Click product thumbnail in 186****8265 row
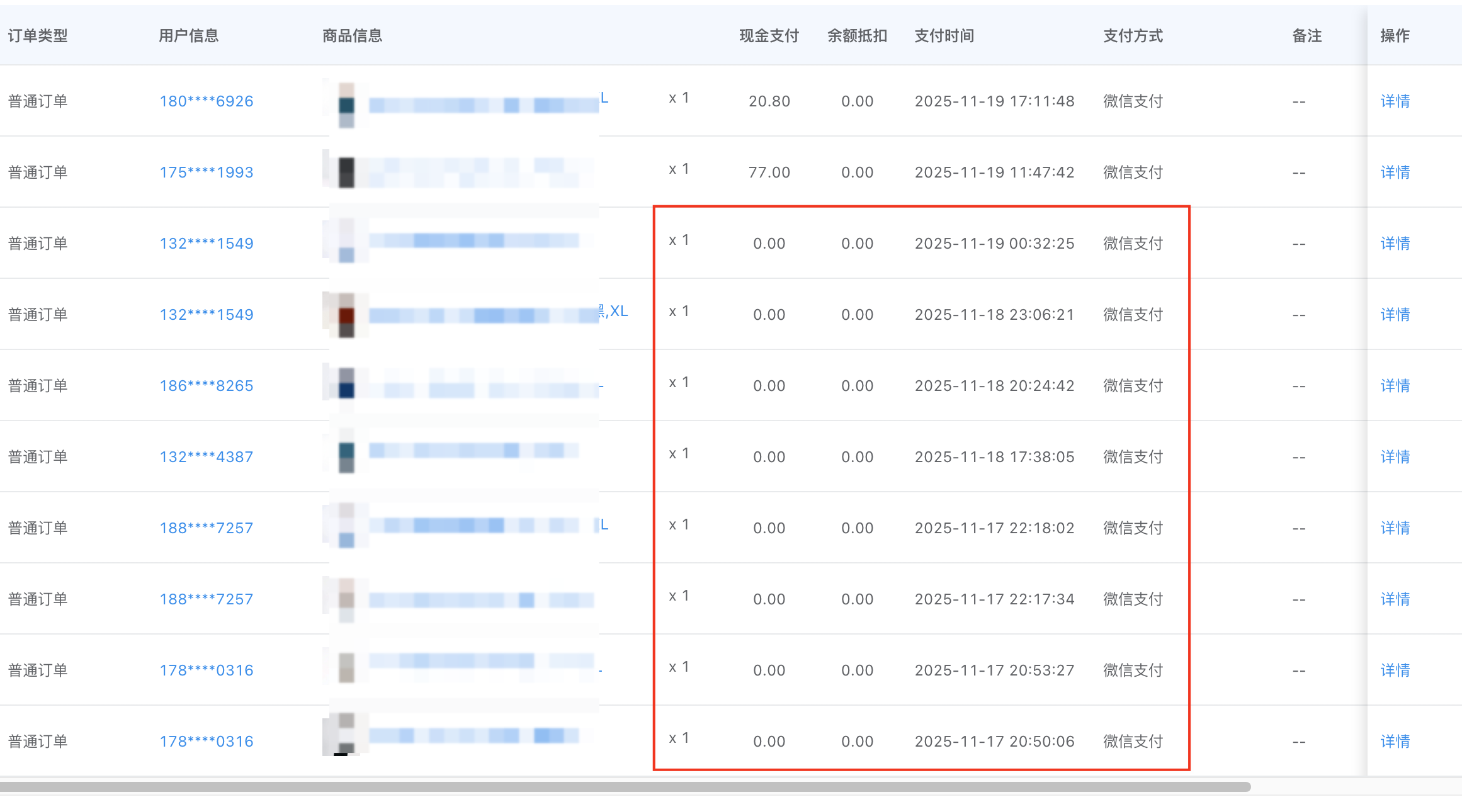 tap(346, 383)
